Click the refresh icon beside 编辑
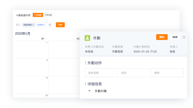This screenshot has width=193, height=108. pos(184,37)
